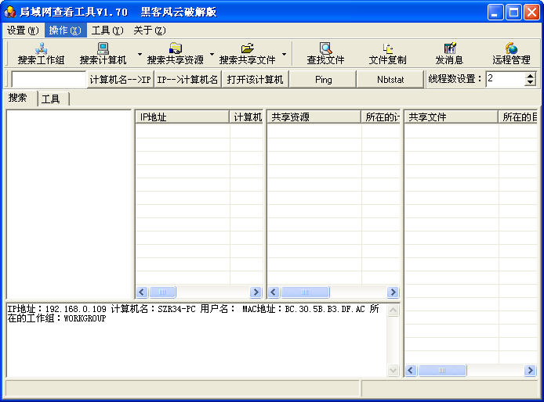
Task: Click the horizontal scrollbar under 共享文件 list
Action: point(472,370)
